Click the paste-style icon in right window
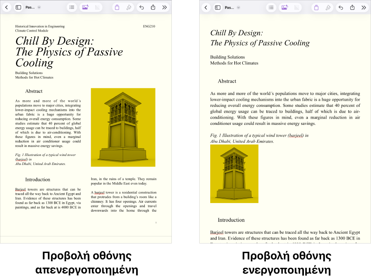Viewport: 371px width, 280px height. 316,7
